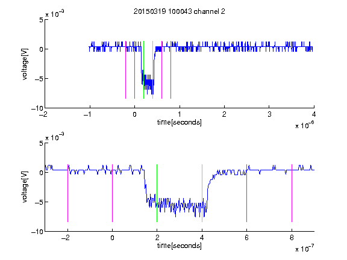Select rightmost magenta line in bottom plot

[292, 193]
